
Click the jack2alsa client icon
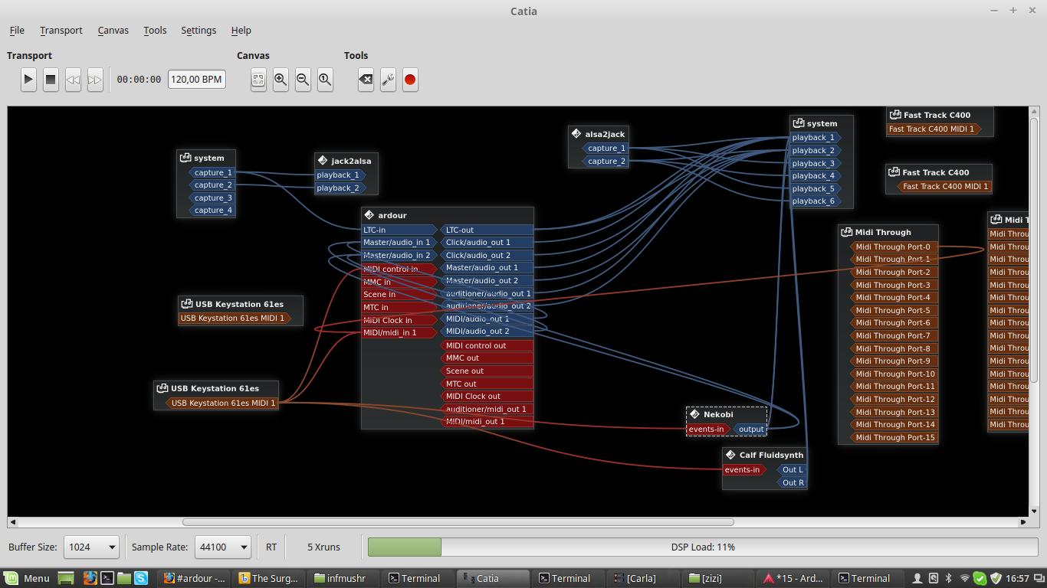[323, 160]
